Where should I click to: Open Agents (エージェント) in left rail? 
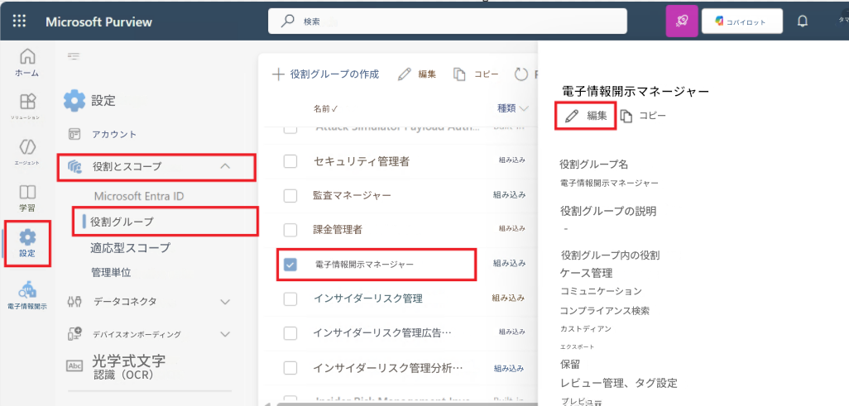click(x=27, y=152)
